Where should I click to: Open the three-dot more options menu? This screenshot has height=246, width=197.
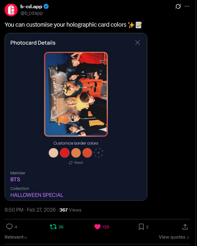(x=187, y=7)
